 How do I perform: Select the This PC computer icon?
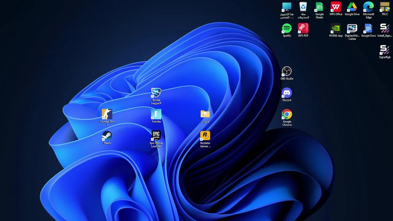[x=287, y=10]
